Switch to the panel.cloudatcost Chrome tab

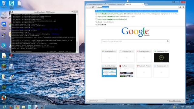click(95, 4)
